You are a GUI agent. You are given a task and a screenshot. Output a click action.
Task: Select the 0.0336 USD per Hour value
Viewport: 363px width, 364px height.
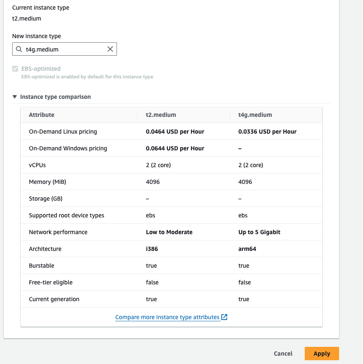pos(267,132)
